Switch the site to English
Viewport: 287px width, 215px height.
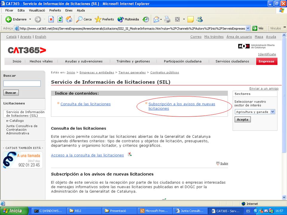(40, 37)
